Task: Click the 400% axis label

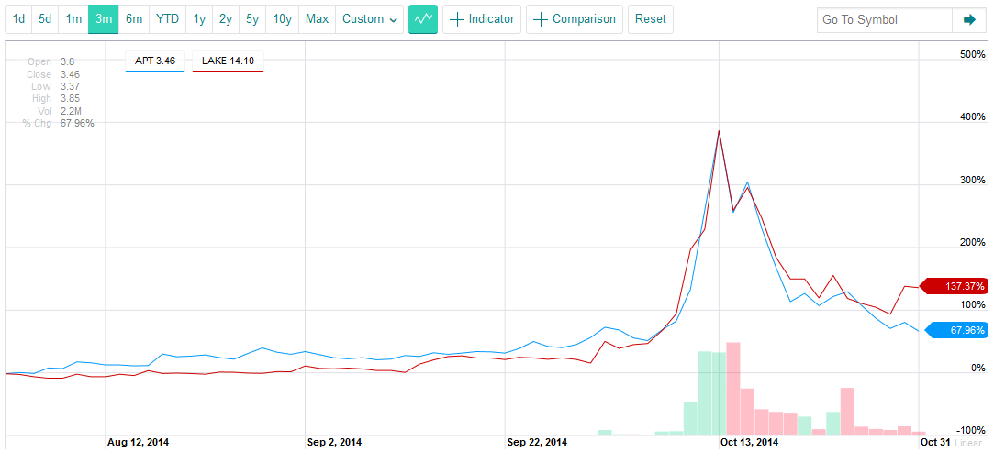Action: tap(973, 117)
